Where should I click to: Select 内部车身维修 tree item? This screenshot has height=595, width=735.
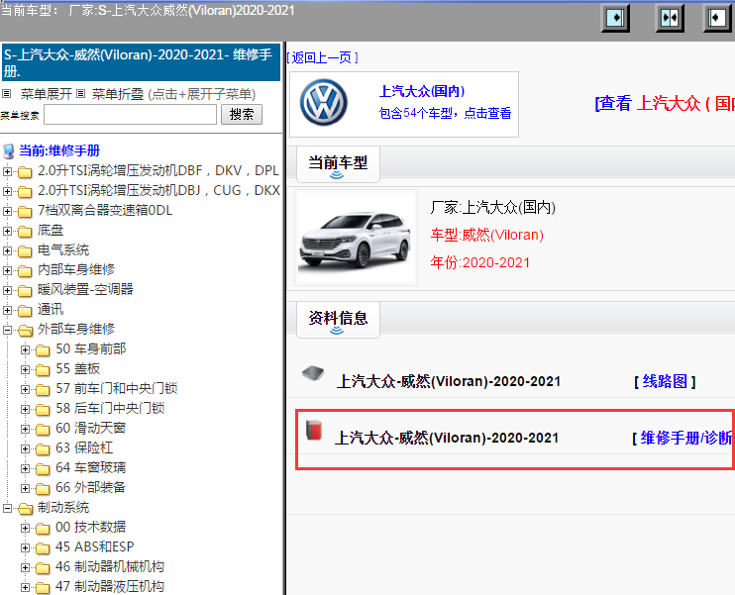pyautogui.click(x=76, y=269)
